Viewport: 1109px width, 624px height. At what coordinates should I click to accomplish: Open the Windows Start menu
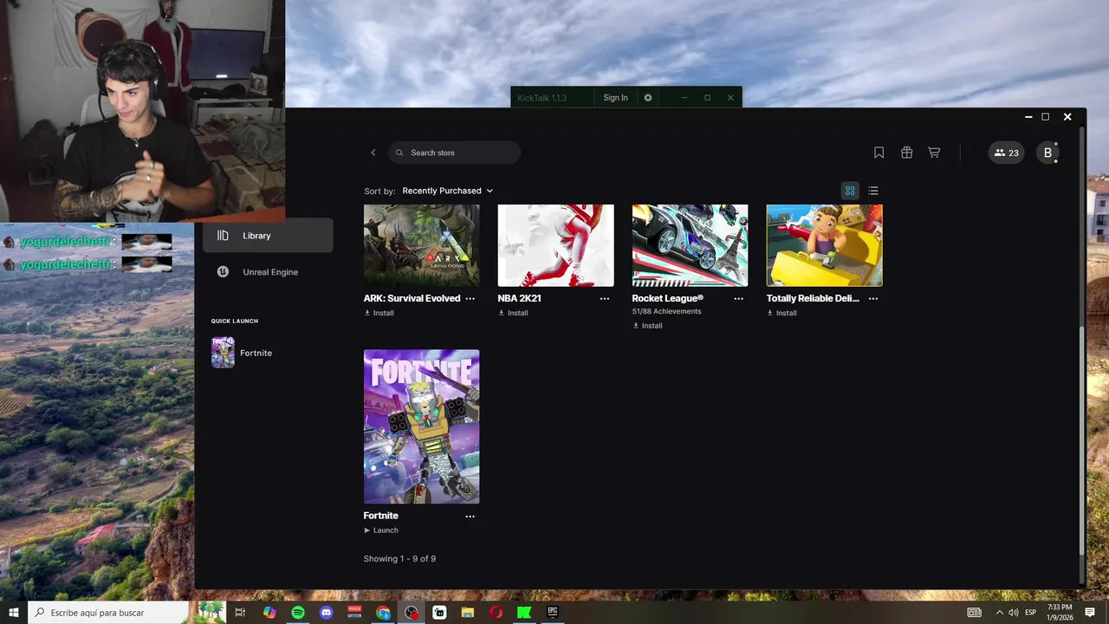click(14, 613)
